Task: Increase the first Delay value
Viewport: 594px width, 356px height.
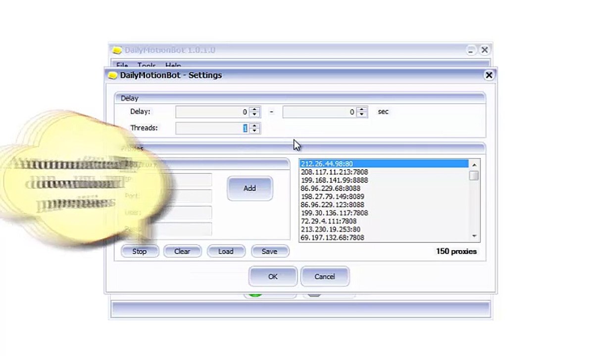Action: (x=254, y=110)
